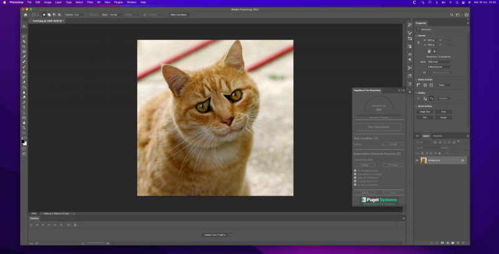Switch to the Channels tab
Image resolution: width=499 pixels, height=254 pixels.
[x=438, y=135]
